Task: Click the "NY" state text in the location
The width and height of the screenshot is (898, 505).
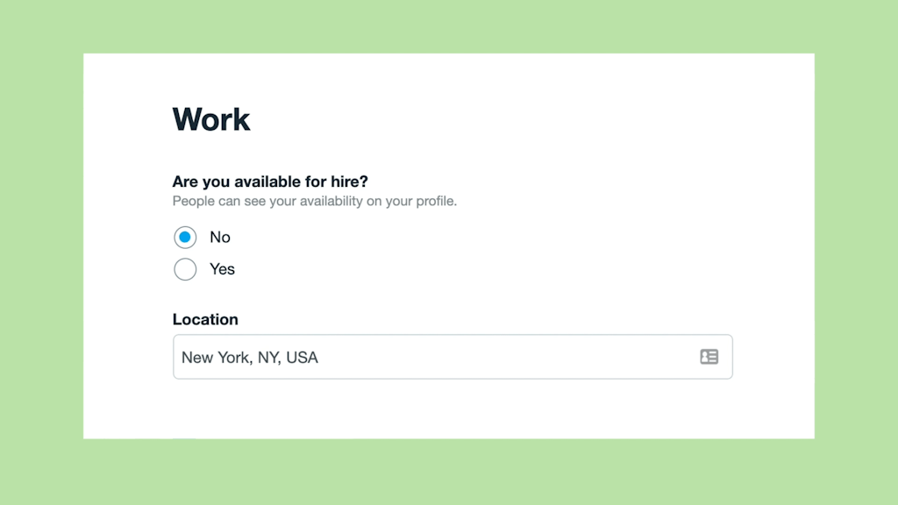Action: coord(267,358)
